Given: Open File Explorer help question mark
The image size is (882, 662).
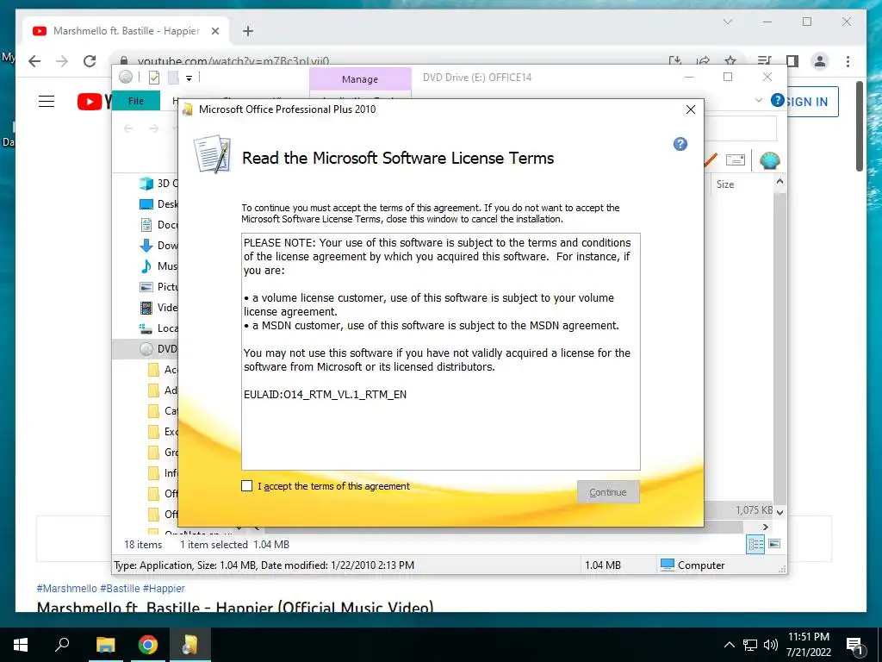Looking at the screenshot, I should pyautogui.click(x=778, y=100).
